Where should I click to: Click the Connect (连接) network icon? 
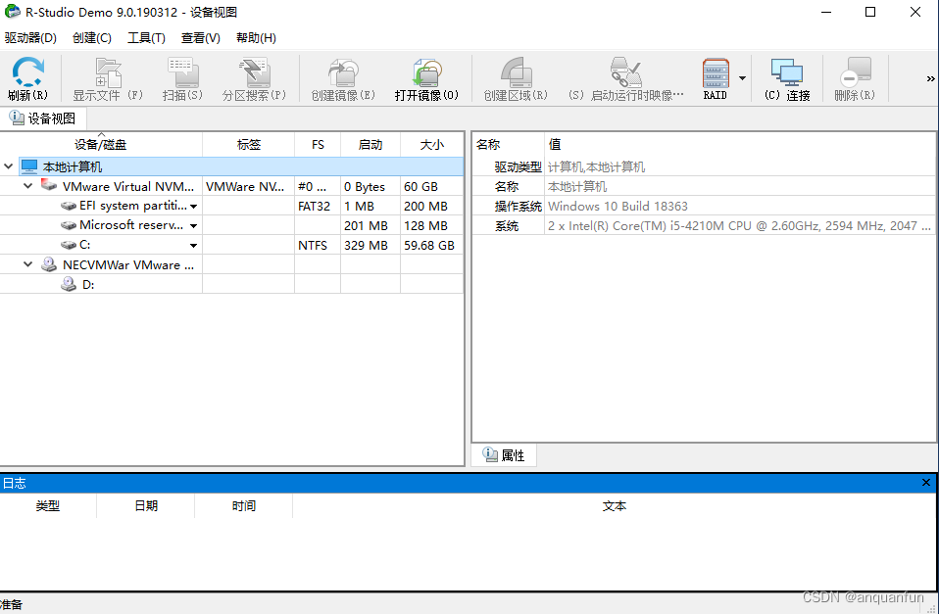(787, 73)
